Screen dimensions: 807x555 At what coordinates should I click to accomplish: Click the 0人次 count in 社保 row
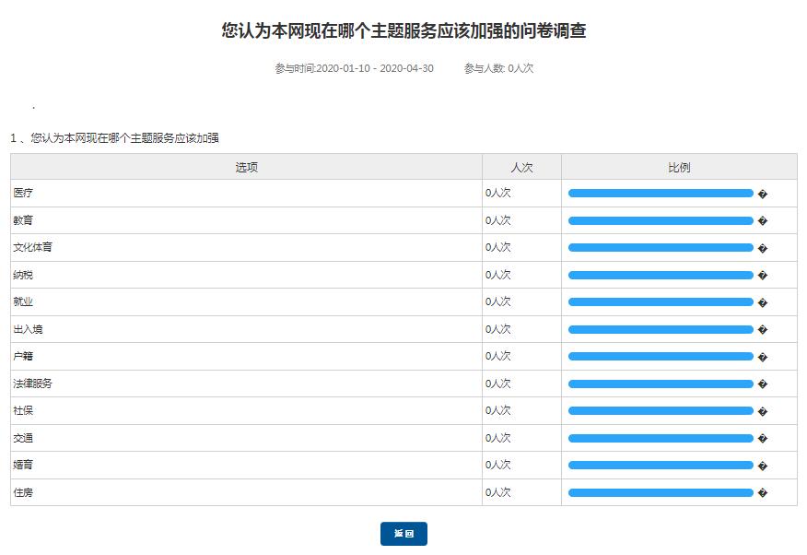[498, 411]
